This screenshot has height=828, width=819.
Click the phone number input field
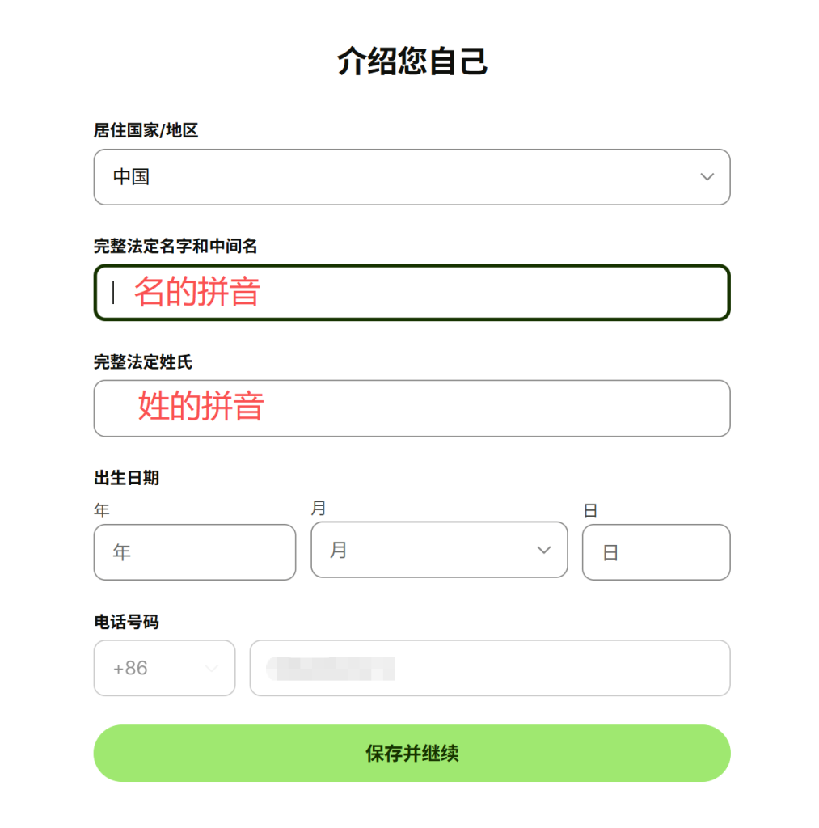click(489, 668)
